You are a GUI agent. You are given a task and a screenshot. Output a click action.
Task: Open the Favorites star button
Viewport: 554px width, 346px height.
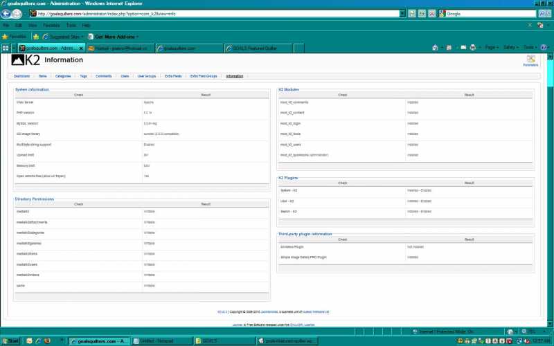point(14,37)
